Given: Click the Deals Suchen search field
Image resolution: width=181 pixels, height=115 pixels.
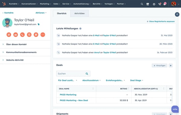Looking at the screenshot, I should 73,74.
